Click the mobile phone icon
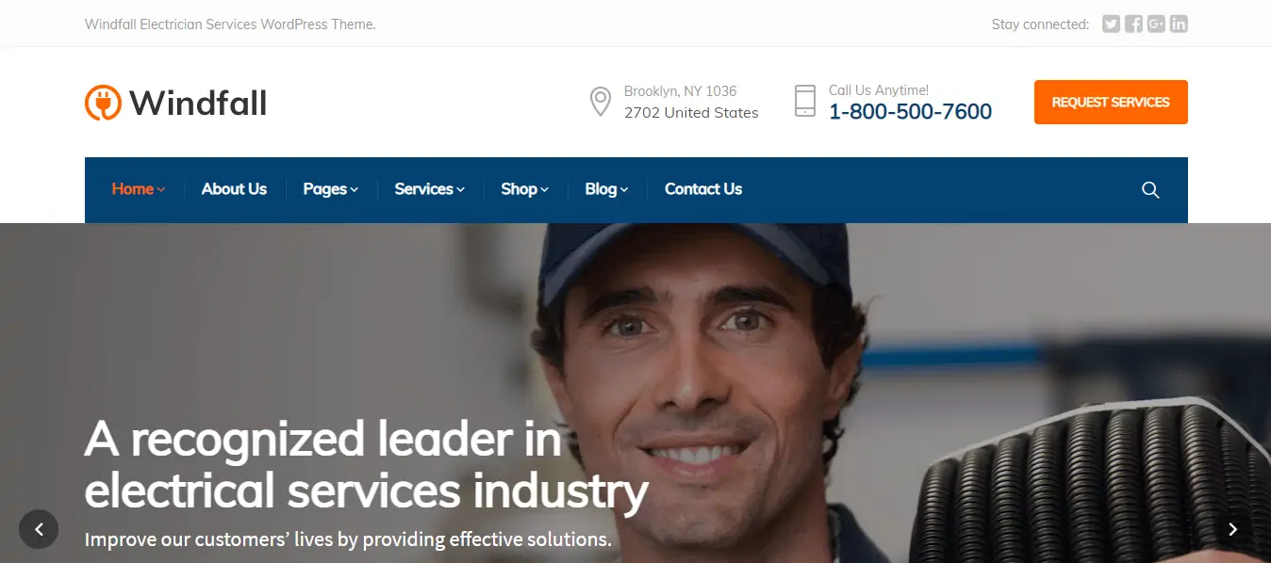The image size is (1271, 563). pos(804,101)
